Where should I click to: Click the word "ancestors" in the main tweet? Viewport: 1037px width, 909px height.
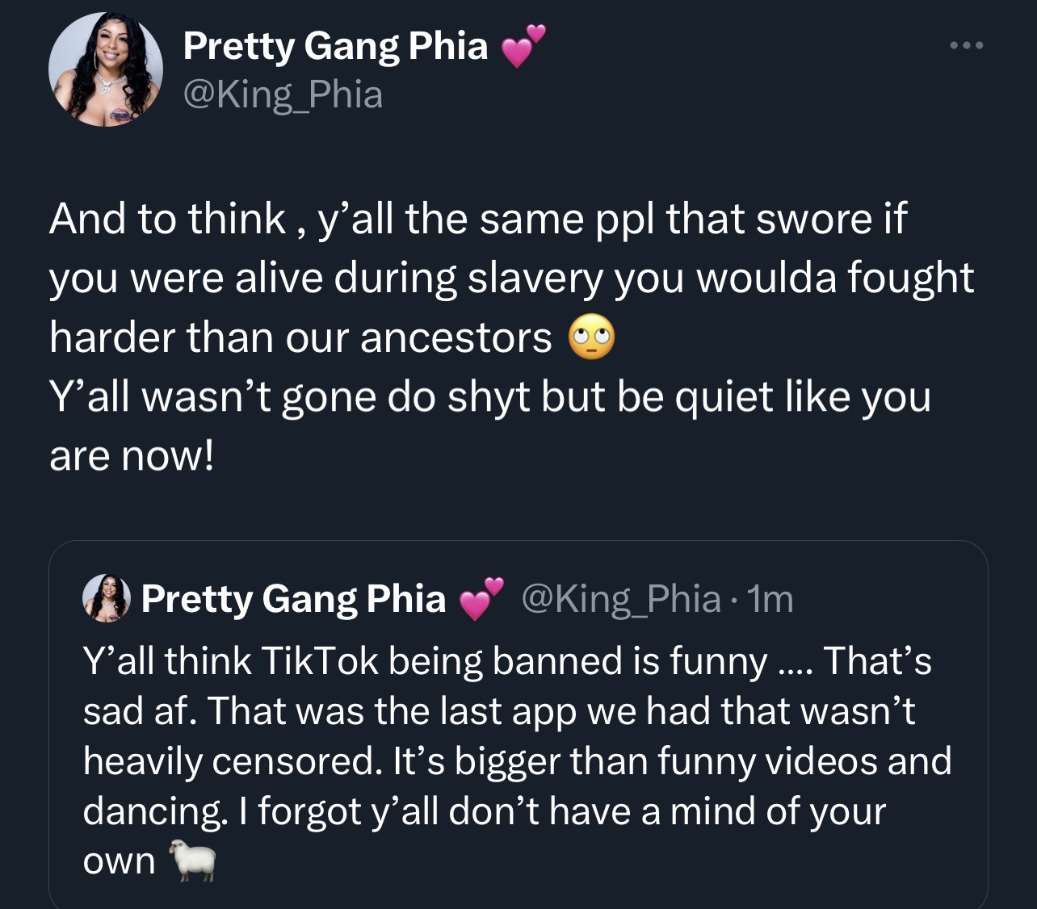(x=456, y=337)
